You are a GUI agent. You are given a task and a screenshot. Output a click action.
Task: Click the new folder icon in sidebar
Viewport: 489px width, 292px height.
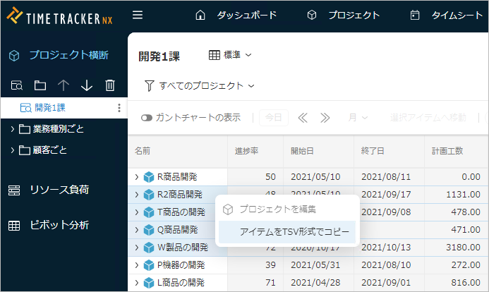tap(40, 85)
